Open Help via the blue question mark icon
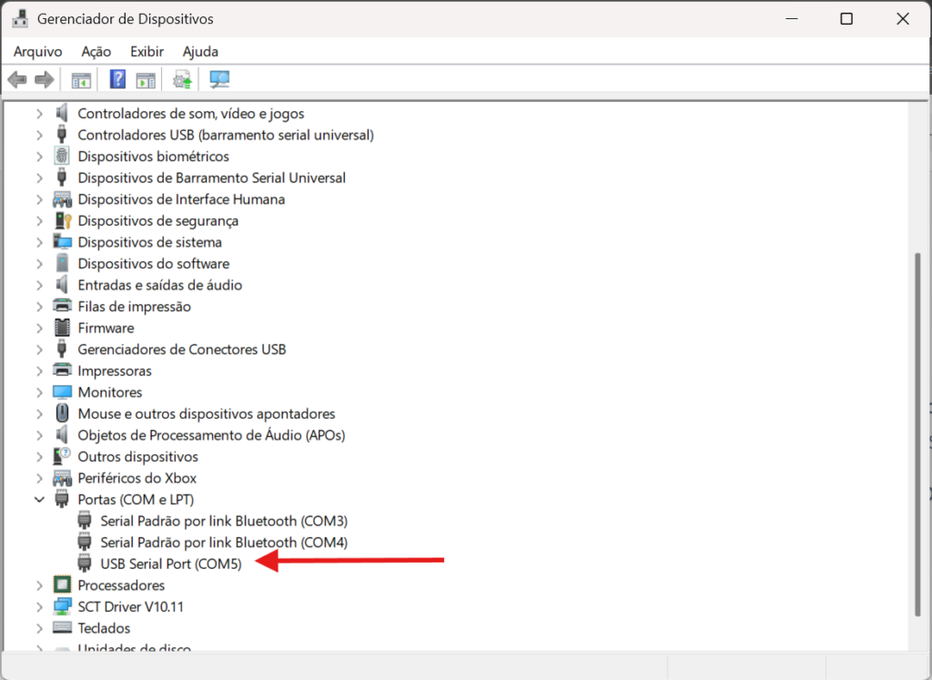The height and width of the screenshot is (680, 932). pyautogui.click(x=117, y=80)
